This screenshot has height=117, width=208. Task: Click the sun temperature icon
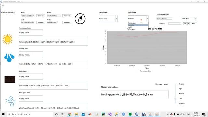tap(7, 39)
